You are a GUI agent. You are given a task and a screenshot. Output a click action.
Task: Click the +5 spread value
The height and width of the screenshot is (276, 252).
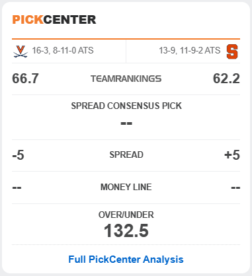[232, 155]
